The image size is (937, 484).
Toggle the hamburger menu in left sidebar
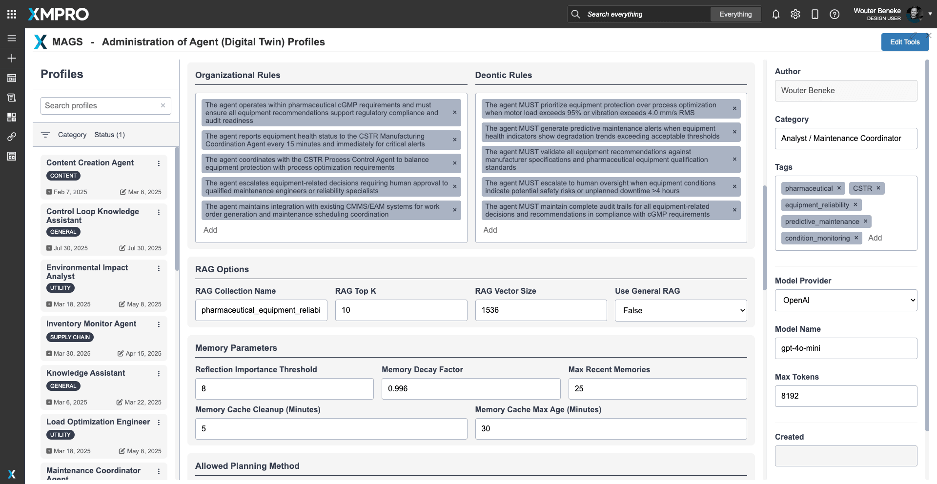tap(12, 38)
